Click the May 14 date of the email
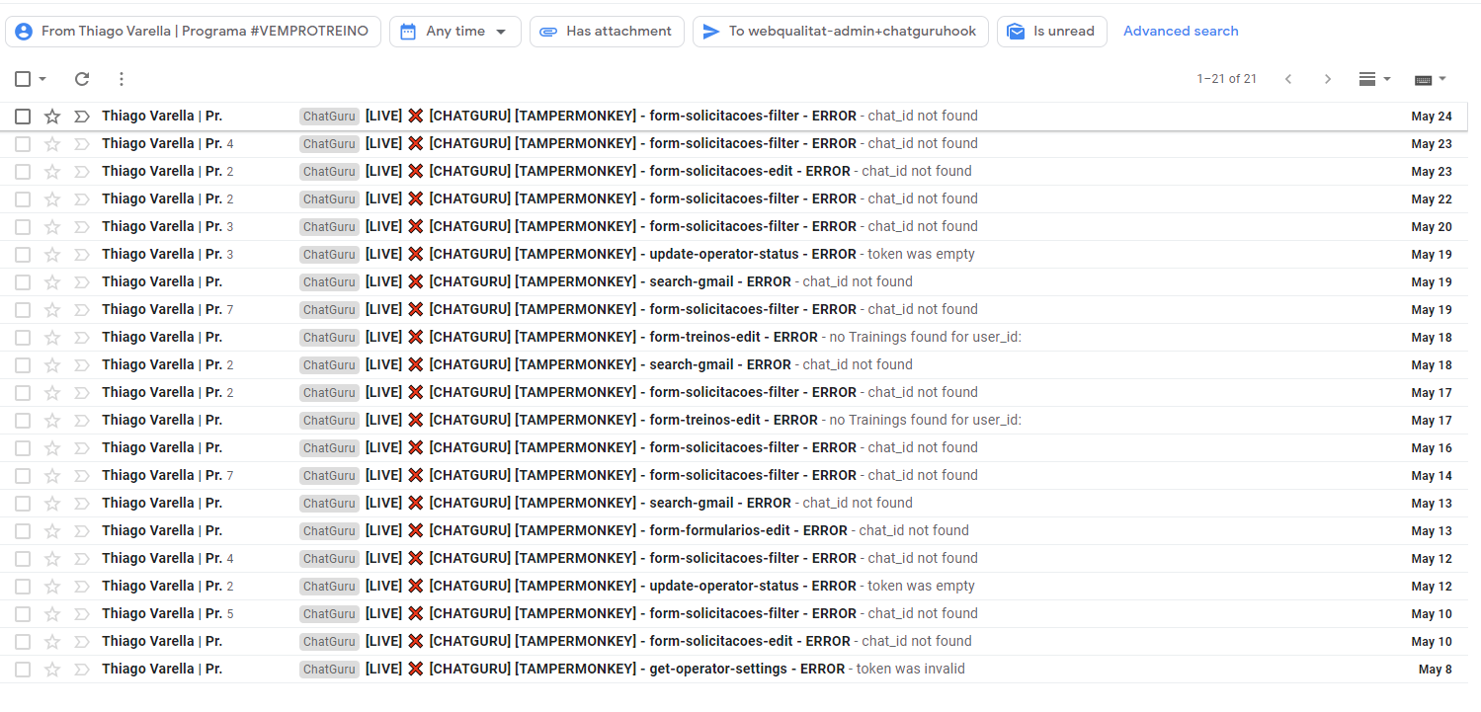1481x712 pixels. tap(1432, 476)
